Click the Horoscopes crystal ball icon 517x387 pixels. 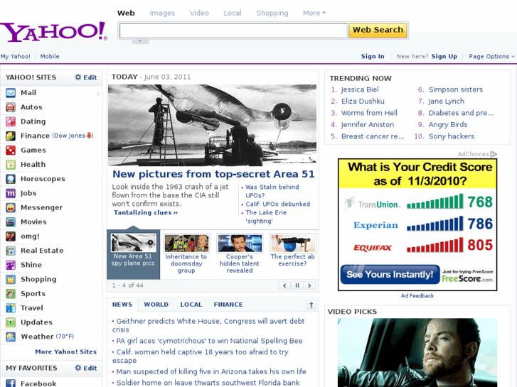11,179
